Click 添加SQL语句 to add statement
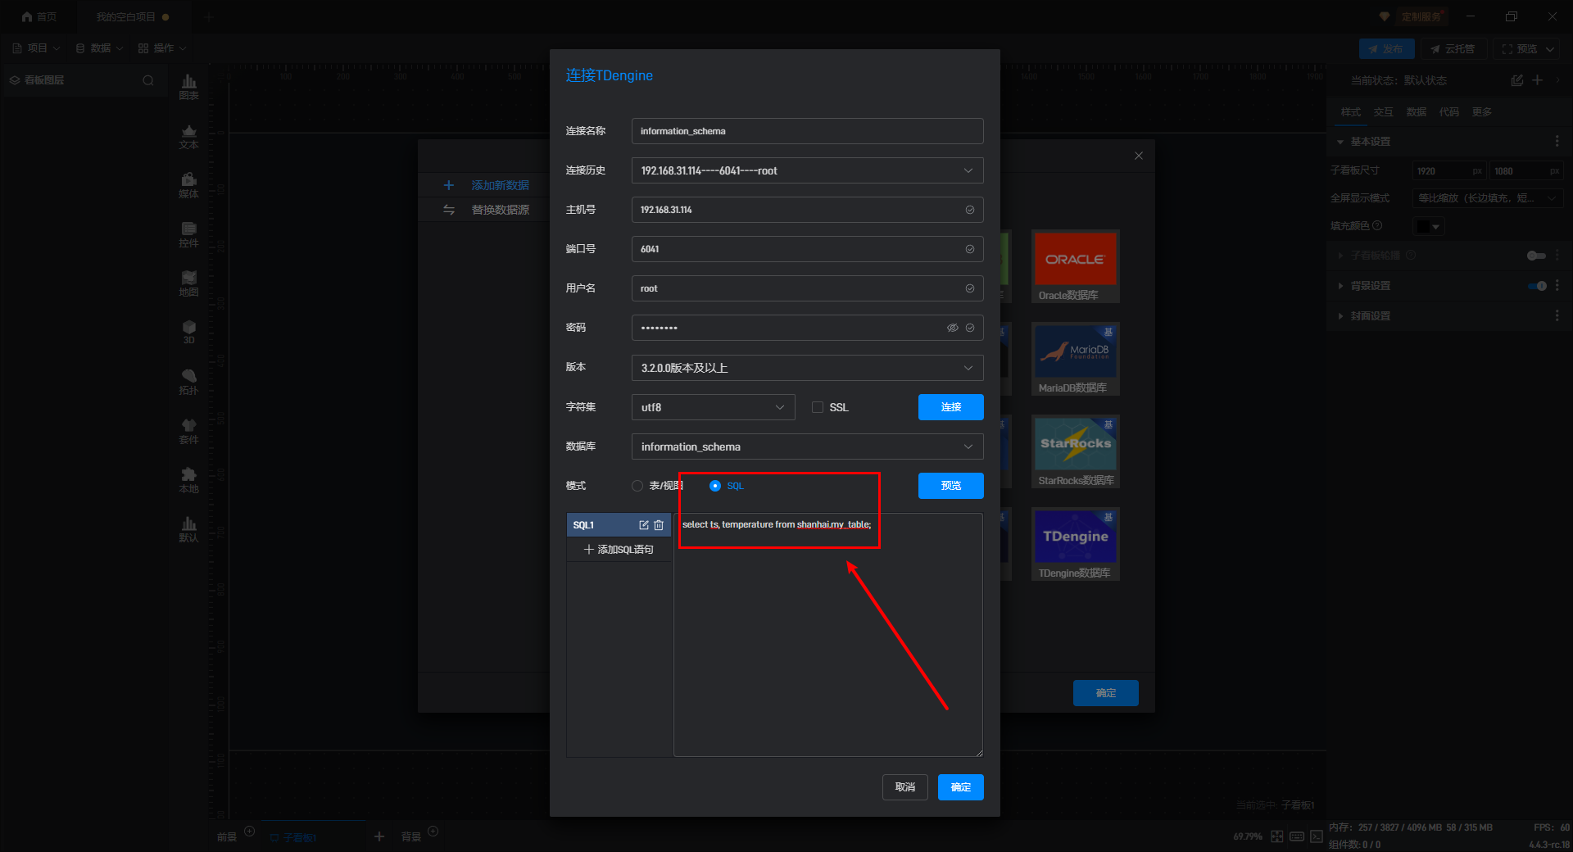 pyautogui.click(x=619, y=550)
